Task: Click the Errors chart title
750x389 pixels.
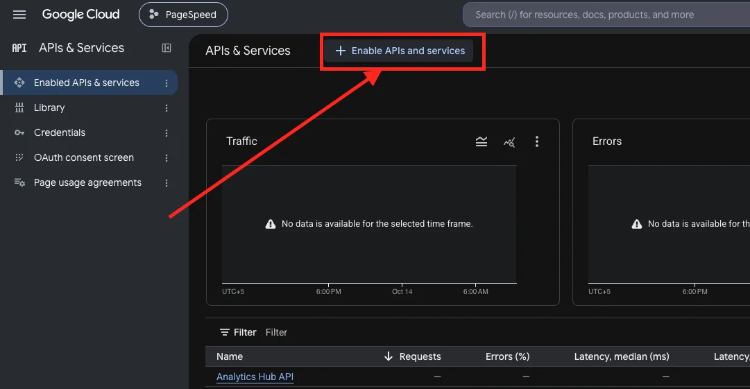Action: click(x=607, y=141)
